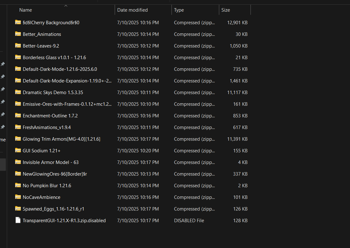Click the Dramatic Skys Demo zip icon
This screenshot has height=248, width=350.
[18, 92]
